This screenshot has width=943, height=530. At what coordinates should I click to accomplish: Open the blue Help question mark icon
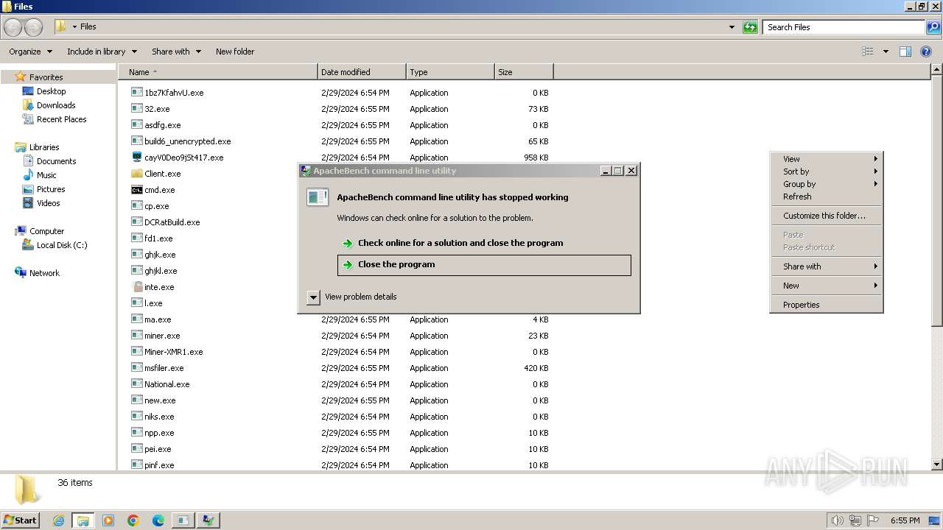[x=926, y=52]
